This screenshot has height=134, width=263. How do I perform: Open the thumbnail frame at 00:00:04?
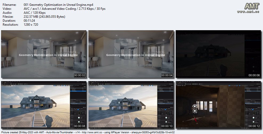coord(131,54)
